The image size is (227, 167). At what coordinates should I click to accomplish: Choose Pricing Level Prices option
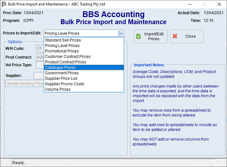[x=62, y=46]
